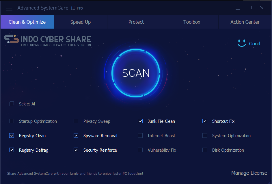Viewport: 272px width, 184px height.
Task: Uncheck Security Reinforce
Action: [76, 150]
